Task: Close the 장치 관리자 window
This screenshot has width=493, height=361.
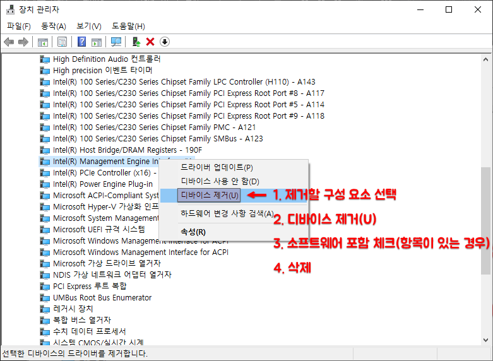Action: tap(478, 9)
